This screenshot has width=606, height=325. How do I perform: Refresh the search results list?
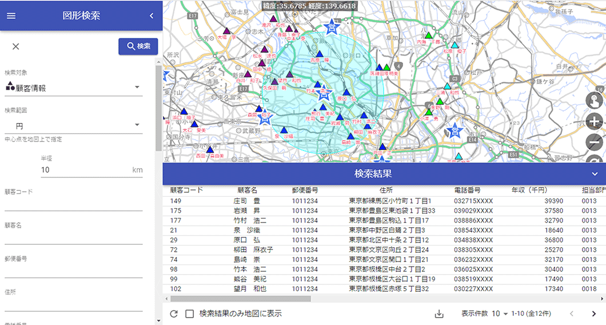pyautogui.click(x=174, y=314)
